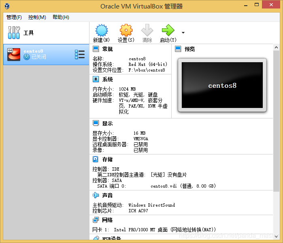This screenshot has height=243, width=283.
Task: Click the 'Intel PRO/1000 MT 桌面' adapter text
Action: 140,230
